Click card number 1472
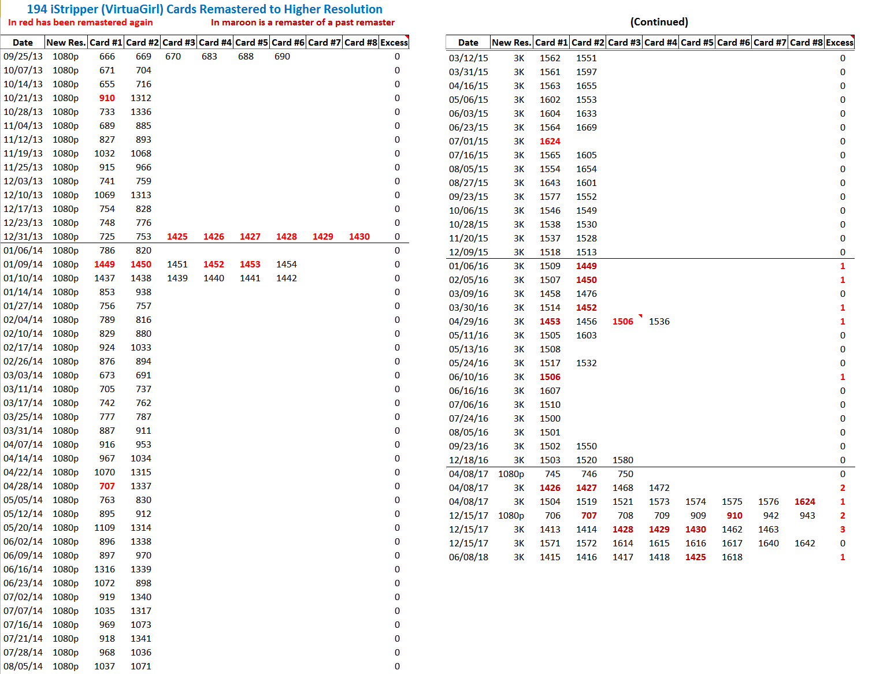 (x=659, y=488)
